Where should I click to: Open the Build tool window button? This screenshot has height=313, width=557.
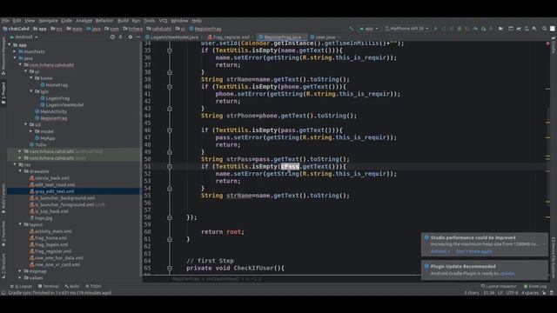coord(72,286)
